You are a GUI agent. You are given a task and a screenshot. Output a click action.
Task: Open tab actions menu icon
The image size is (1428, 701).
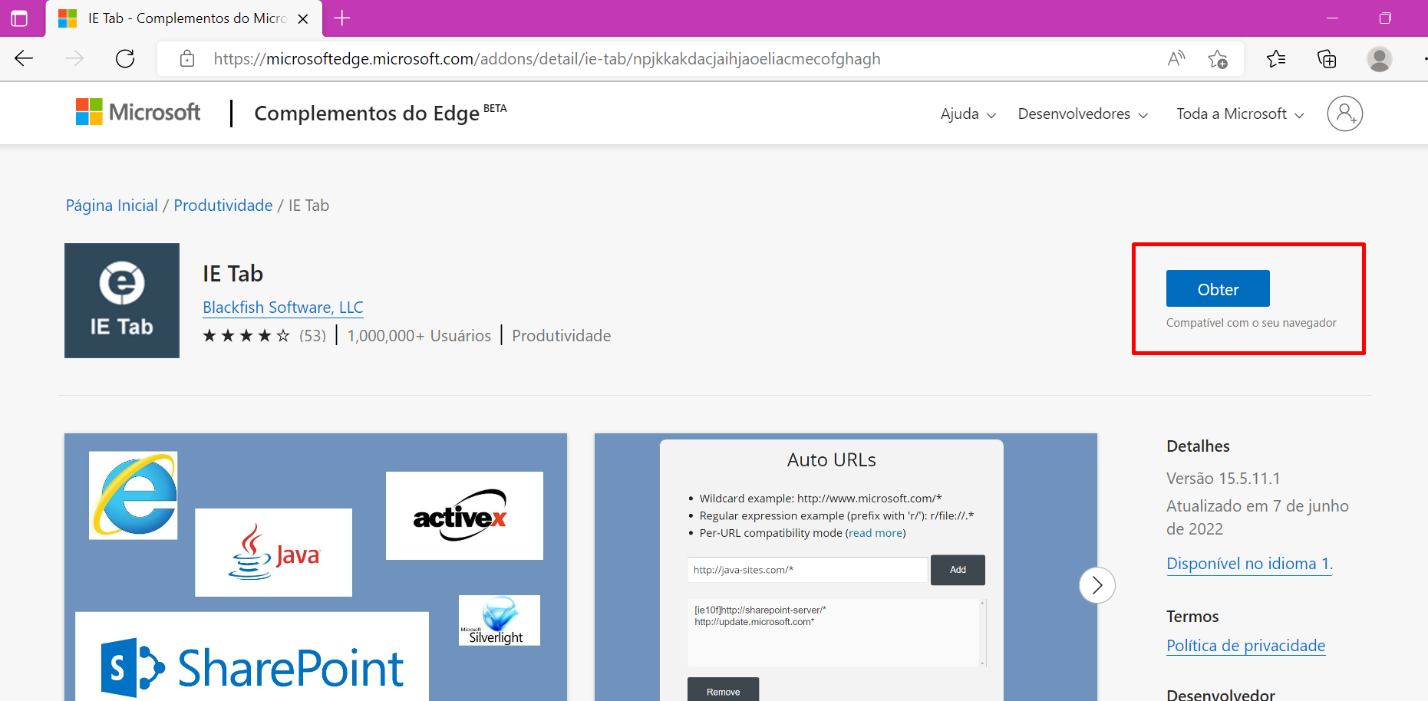tap(19, 18)
